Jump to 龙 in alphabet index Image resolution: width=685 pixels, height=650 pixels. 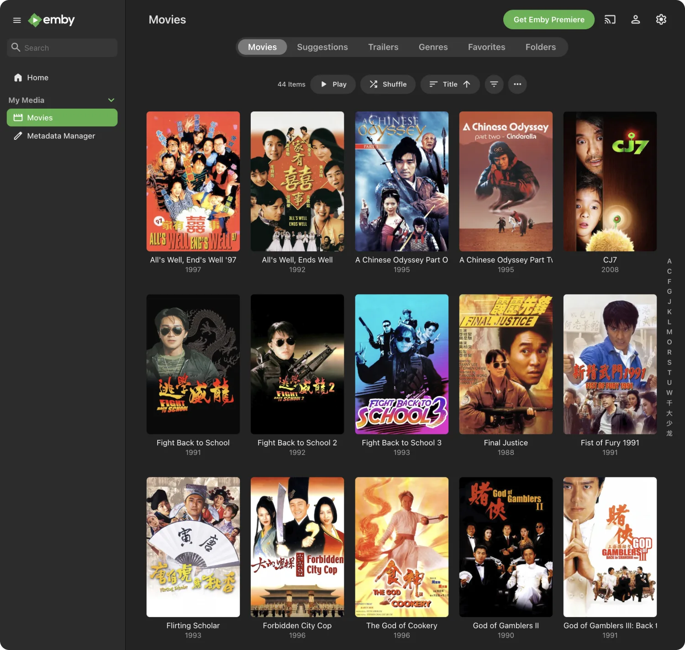point(669,433)
